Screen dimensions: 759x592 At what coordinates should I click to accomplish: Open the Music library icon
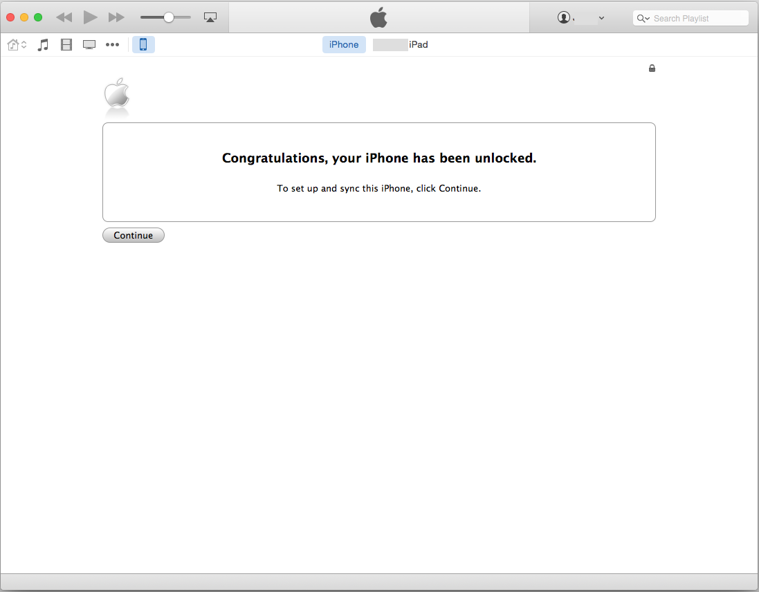coord(43,45)
